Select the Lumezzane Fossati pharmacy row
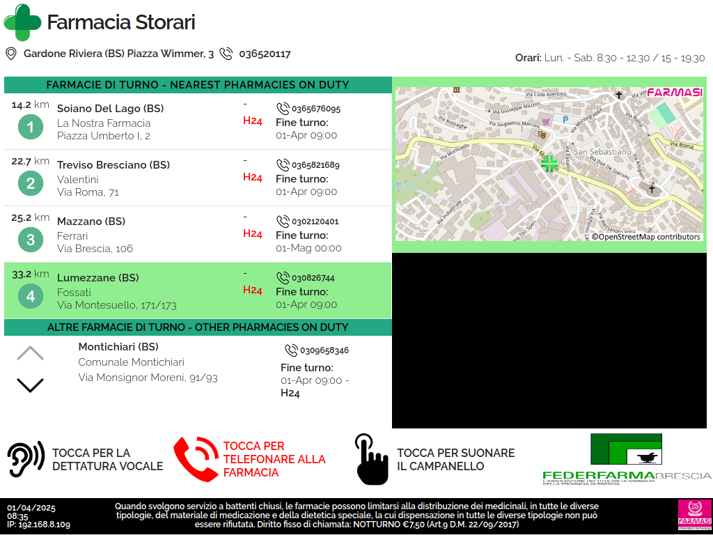The width and height of the screenshot is (713, 535). pos(198,290)
